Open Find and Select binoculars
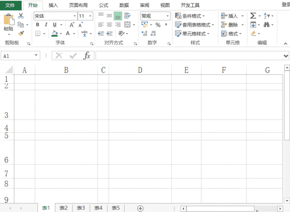Viewport: 290px width, 212px height. [266, 24]
